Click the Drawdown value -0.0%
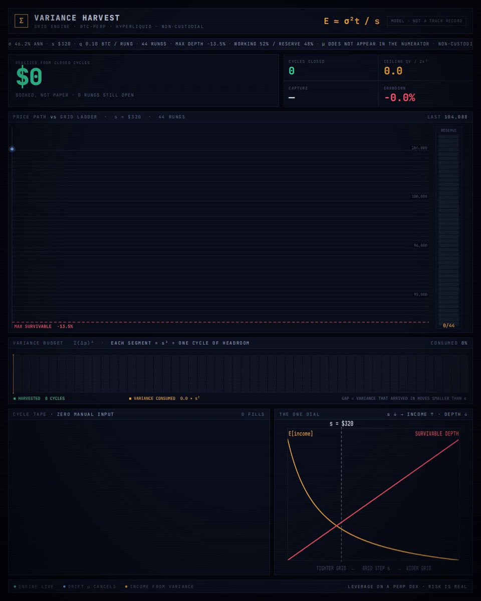The height and width of the screenshot is (601, 481). pos(399,98)
